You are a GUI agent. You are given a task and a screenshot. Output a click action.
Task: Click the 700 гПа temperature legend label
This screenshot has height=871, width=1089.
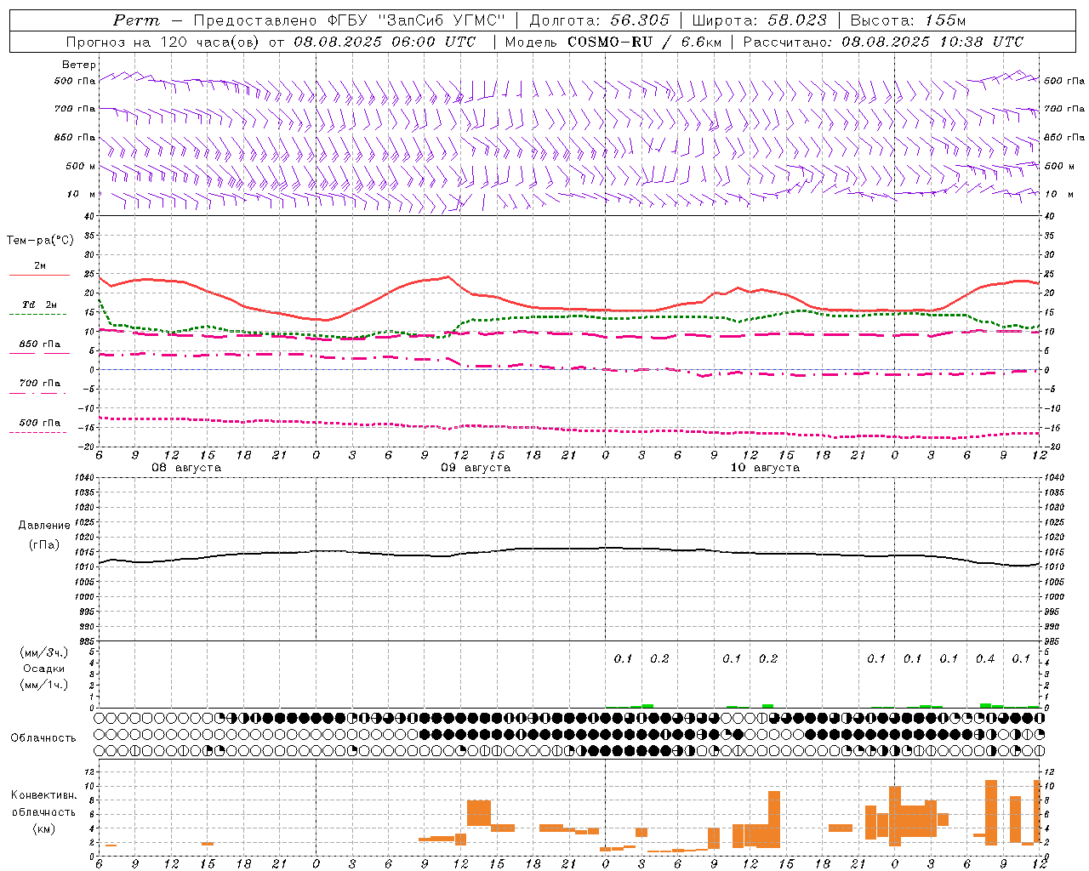40,384
